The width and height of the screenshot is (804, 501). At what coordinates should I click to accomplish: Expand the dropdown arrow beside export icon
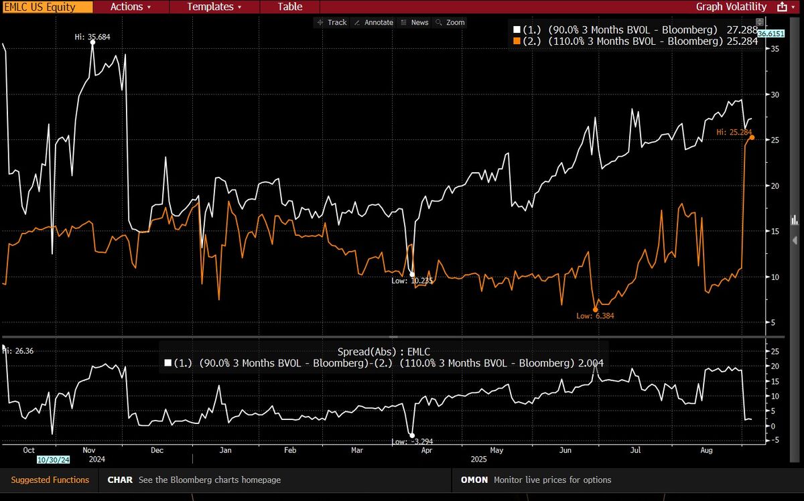[x=795, y=7]
